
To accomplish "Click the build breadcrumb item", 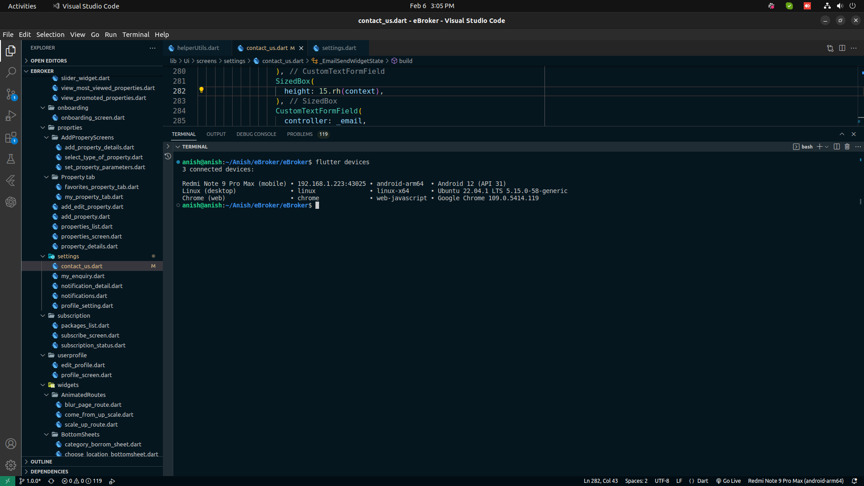I will click(405, 61).
